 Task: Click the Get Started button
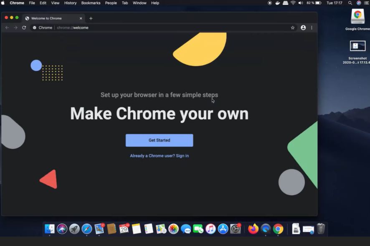coord(159,140)
